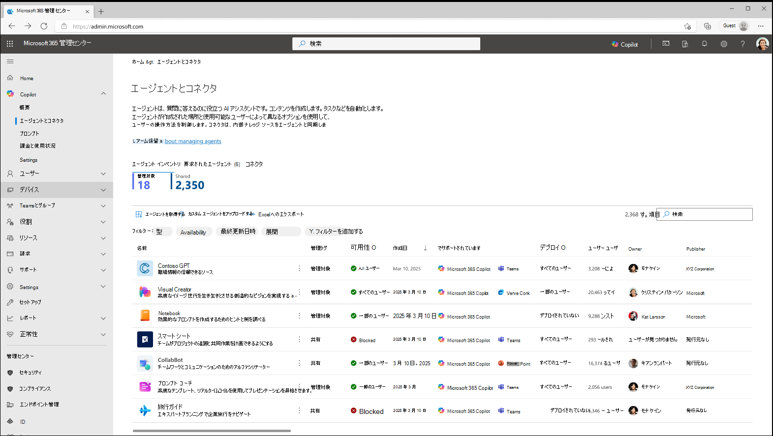Open the help question mark icon
Viewport: 773px width, 436px height.
pyautogui.click(x=742, y=44)
